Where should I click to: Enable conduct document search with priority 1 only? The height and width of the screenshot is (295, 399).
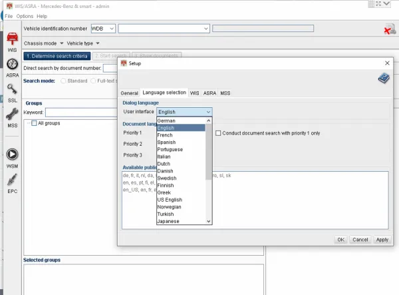(x=218, y=133)
